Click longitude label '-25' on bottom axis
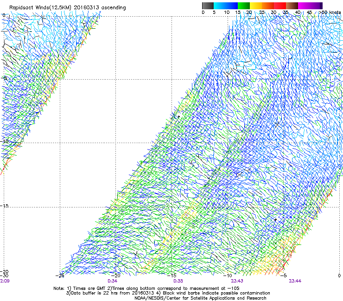Screen dimensions: 343x301 (x=60, y=276)
